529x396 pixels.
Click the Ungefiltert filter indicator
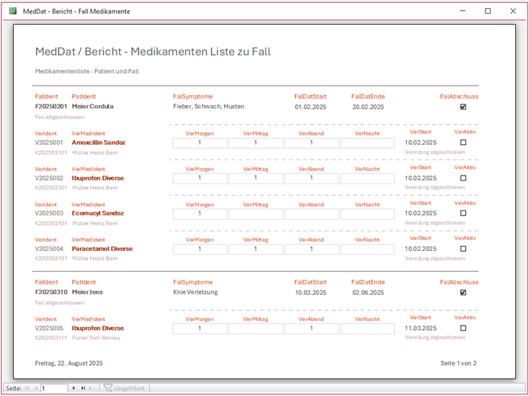tap(124, 389)
